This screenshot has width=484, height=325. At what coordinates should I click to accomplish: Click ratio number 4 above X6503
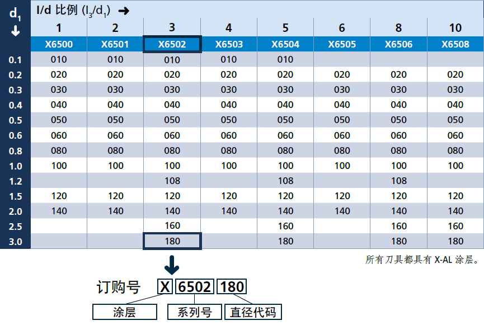pyautogui.click(x=228, y=28)
